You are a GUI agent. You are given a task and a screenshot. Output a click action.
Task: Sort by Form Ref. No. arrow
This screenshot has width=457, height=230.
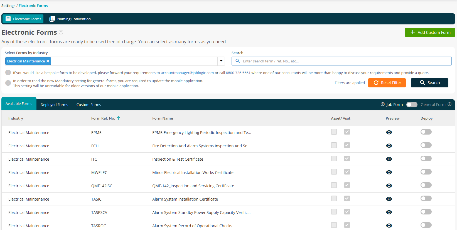tap(119, 118)
